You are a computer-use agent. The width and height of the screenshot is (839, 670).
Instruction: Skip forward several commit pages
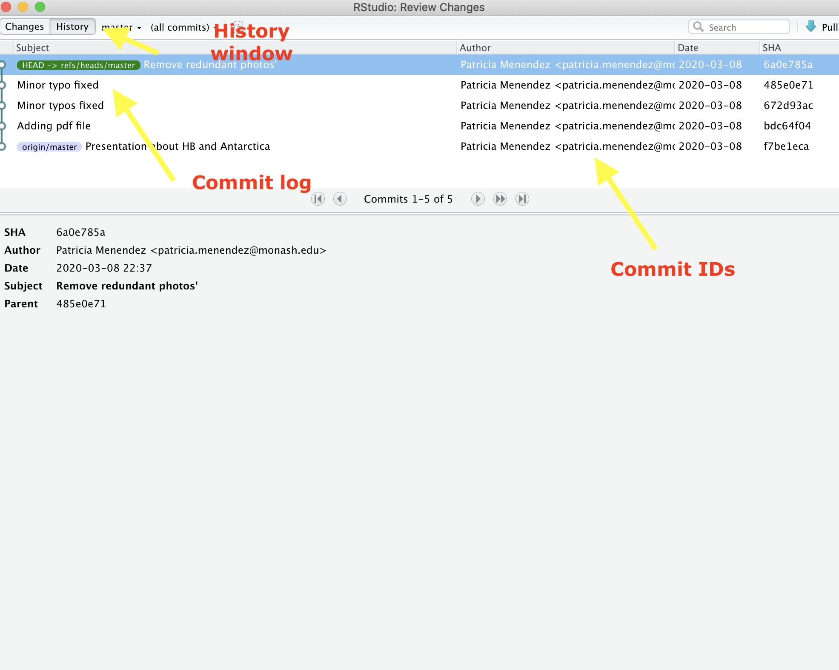click(x=500, y=199)
